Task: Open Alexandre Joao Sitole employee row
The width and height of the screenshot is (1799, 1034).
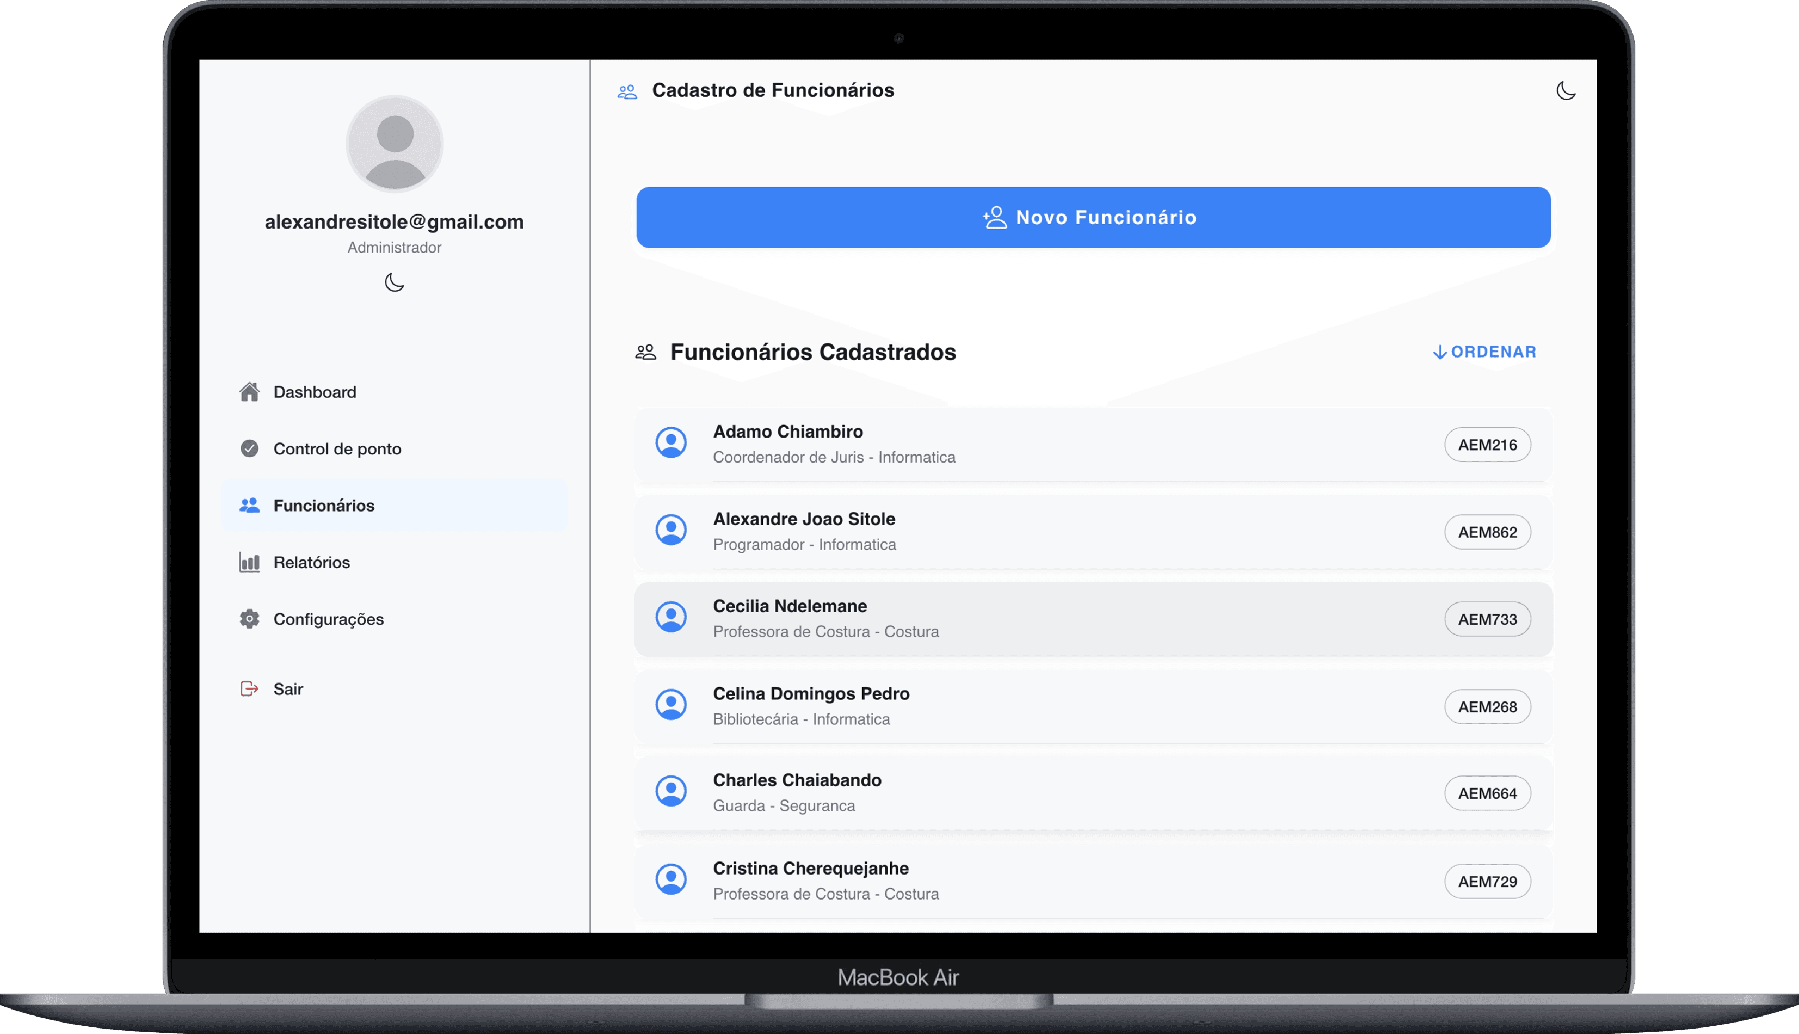Action: coord(1093,531)
